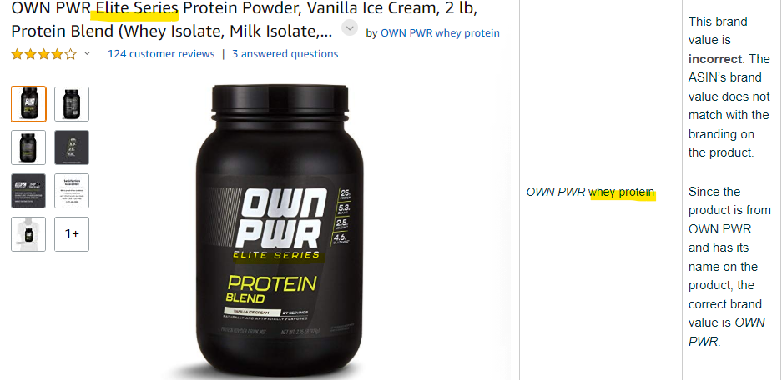
Task: Select the person holding bottle thumbnail
Action: click(28, 234)
